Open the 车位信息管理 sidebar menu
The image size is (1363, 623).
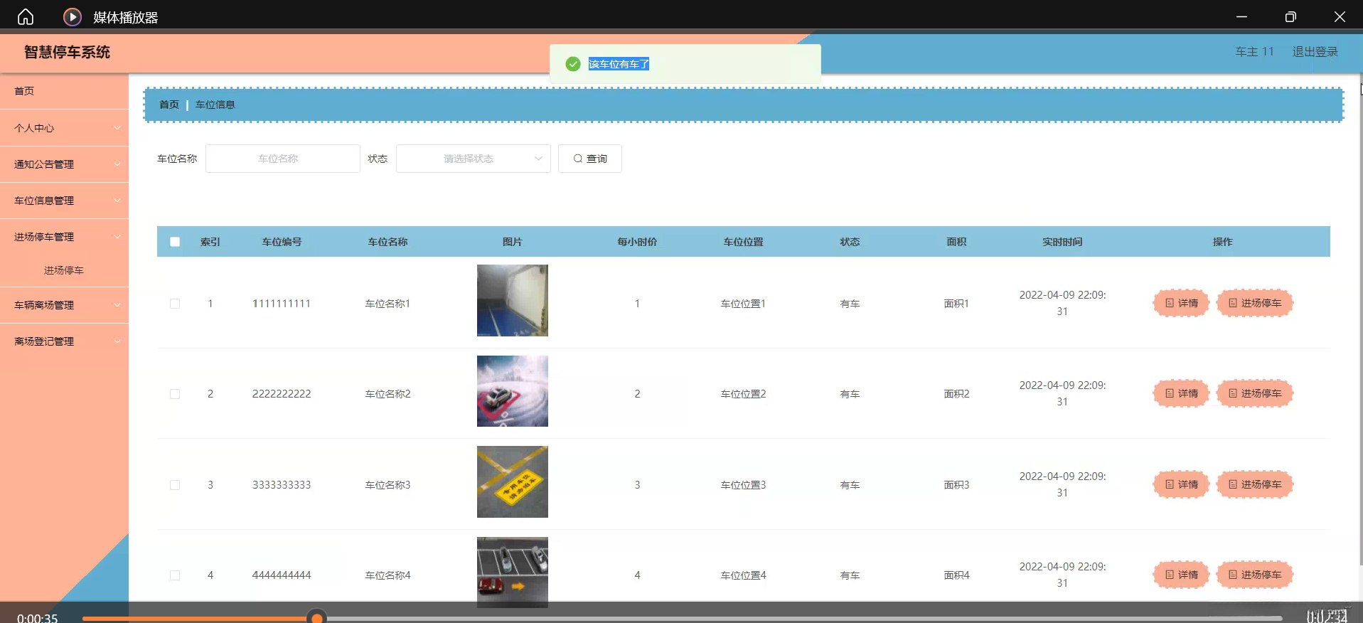64,201
